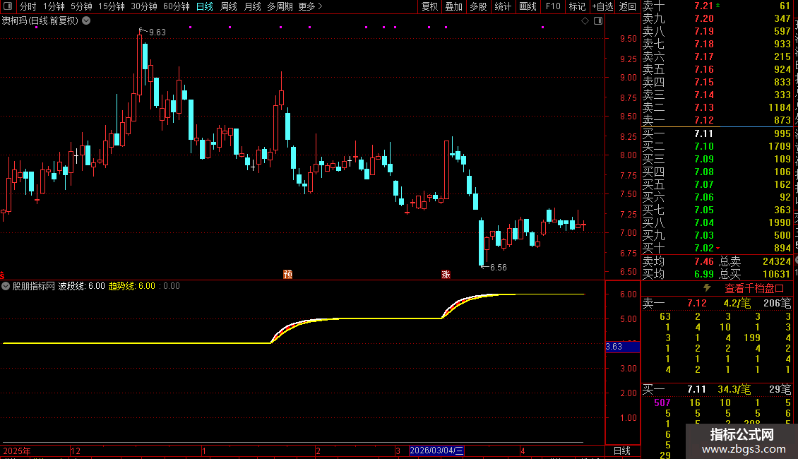The image size is (798, 459).
Task: Click the 9.63 high price label
Action: pos(157,32)
